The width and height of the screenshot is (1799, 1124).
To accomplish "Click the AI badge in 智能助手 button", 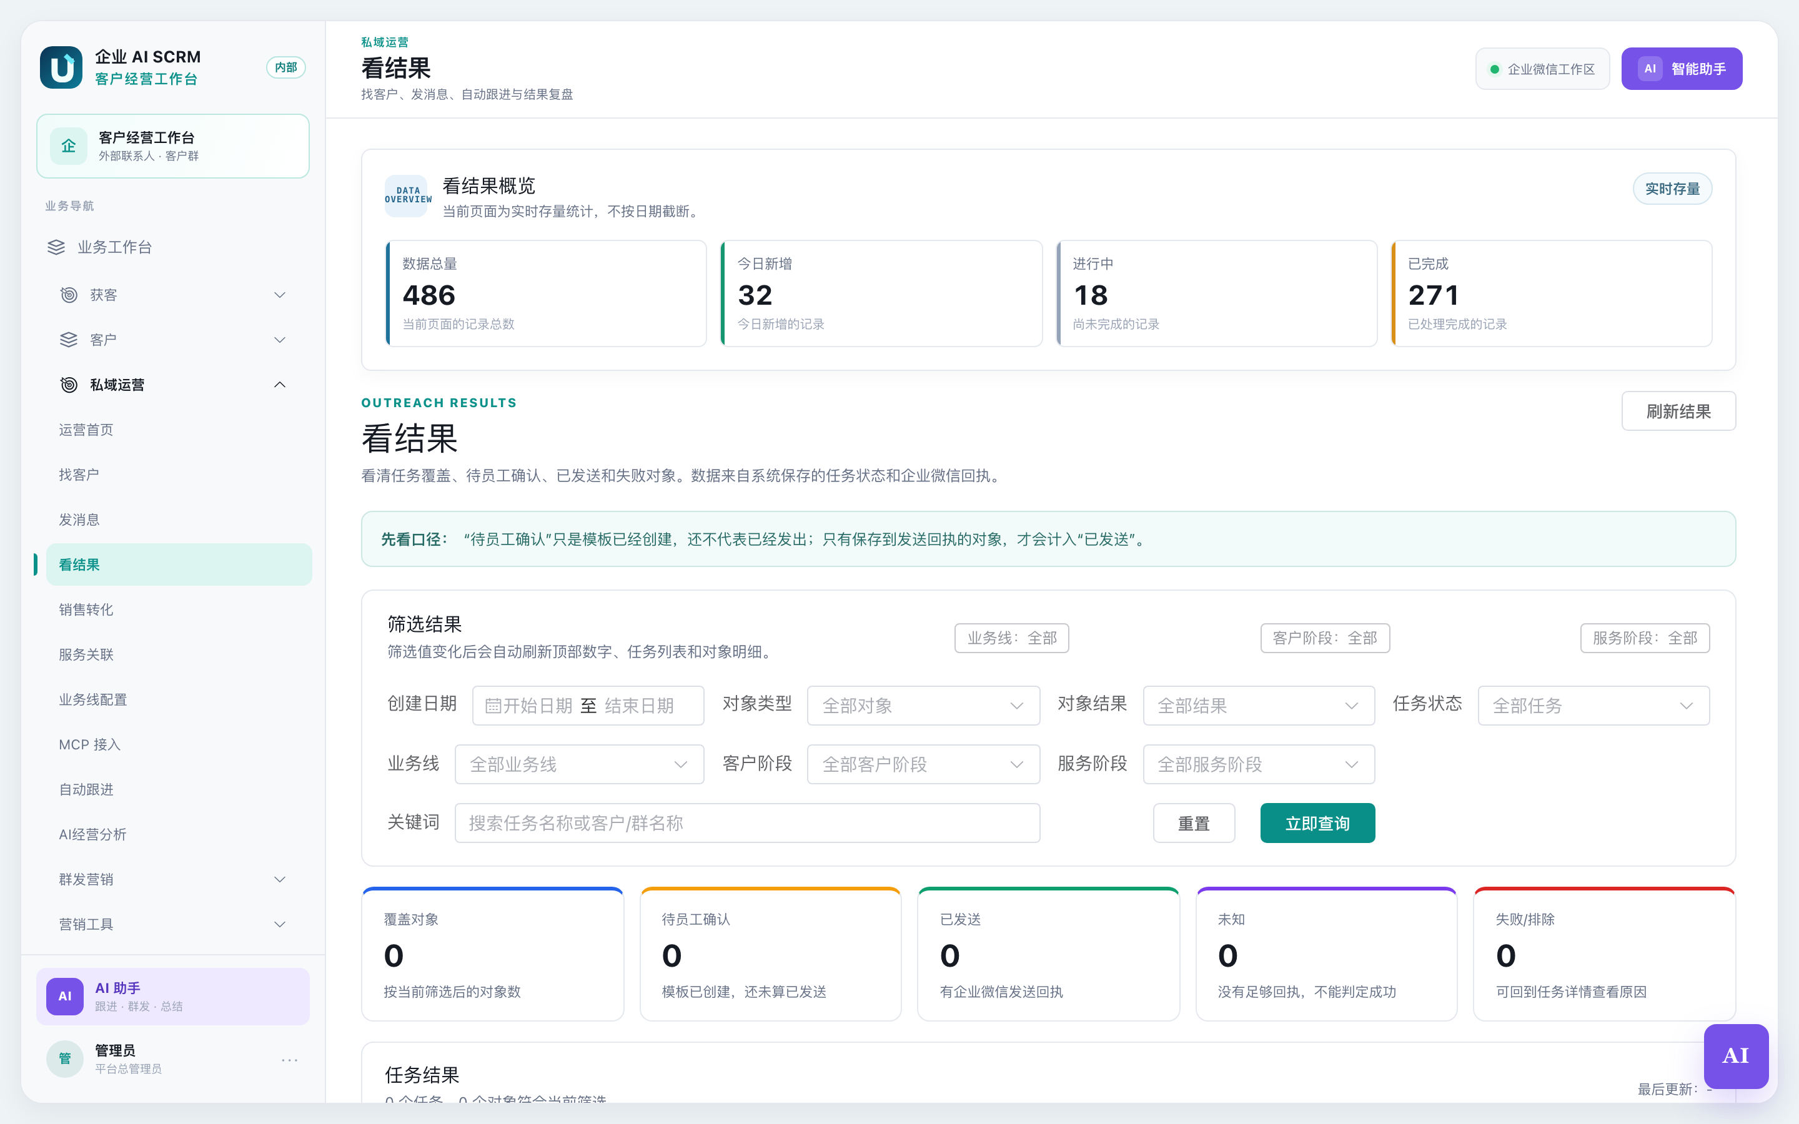I will (1650, 69).
